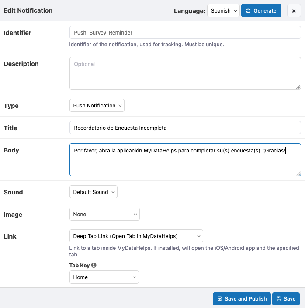
Task: Click the refresh icon on the Generate button
Action: coord(249,11)
